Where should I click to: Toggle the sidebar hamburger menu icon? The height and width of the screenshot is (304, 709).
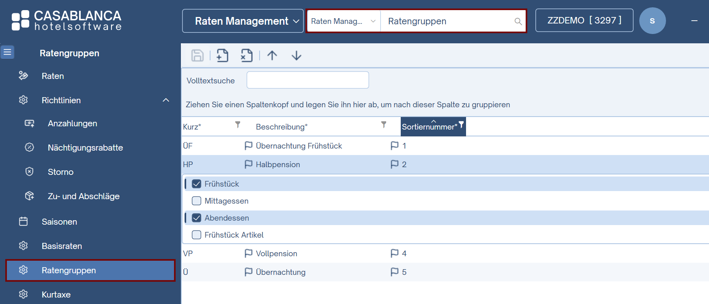coord(7,52)
